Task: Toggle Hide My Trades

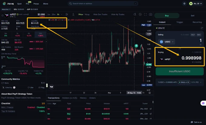Action: tap(118, 15)
